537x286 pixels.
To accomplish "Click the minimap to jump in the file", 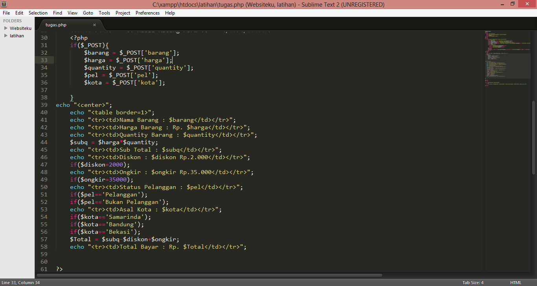I will pos(507,59).
